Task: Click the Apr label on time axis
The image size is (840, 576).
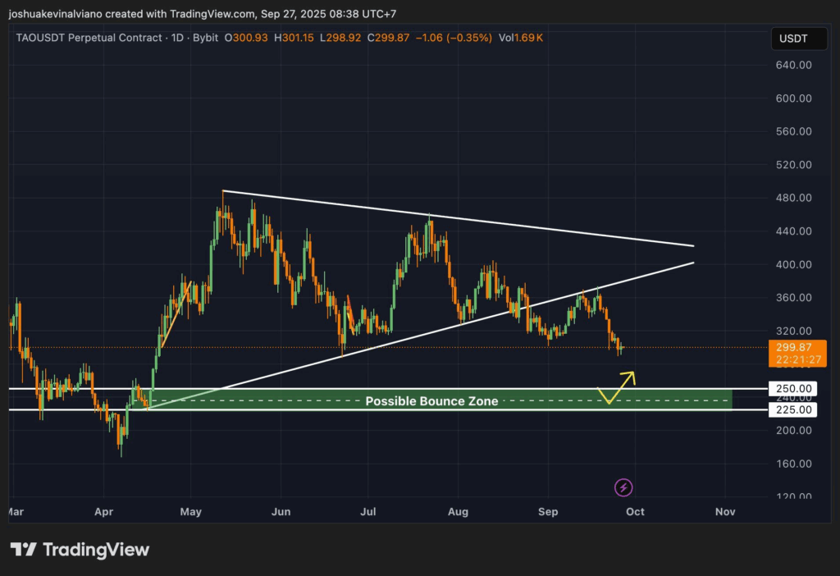Action: tap(103, 512)
